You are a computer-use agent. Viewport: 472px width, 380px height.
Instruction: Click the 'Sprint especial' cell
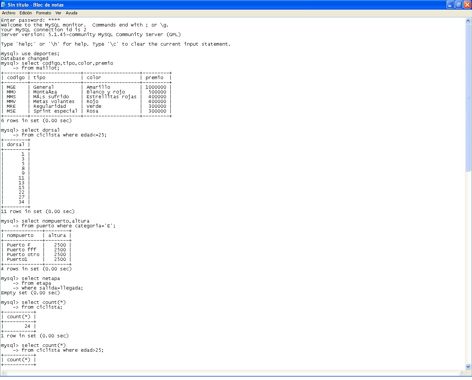point(55,111)
